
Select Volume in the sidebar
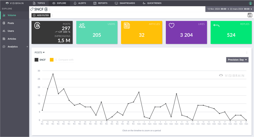tap(15, 15)
